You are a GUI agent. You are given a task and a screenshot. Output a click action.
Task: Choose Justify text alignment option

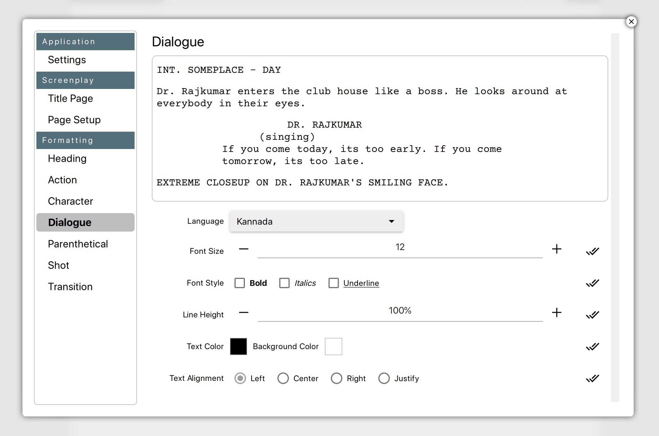point(384,378)
